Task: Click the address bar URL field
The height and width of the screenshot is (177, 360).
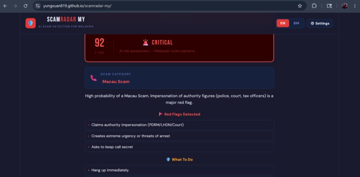Action: 169,6
